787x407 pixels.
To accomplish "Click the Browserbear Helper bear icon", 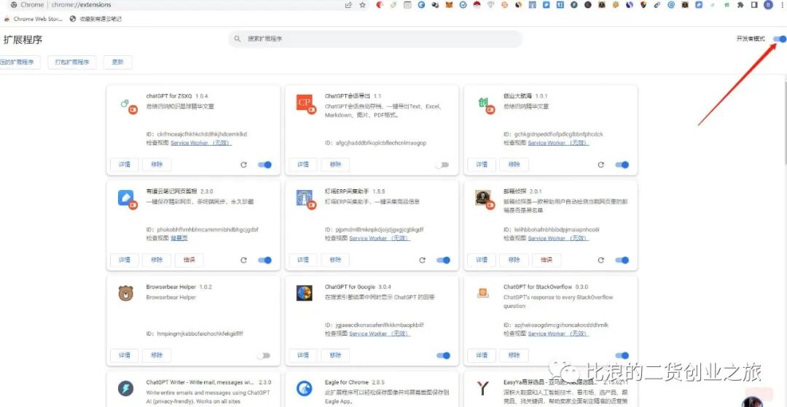I will (125, 293).
